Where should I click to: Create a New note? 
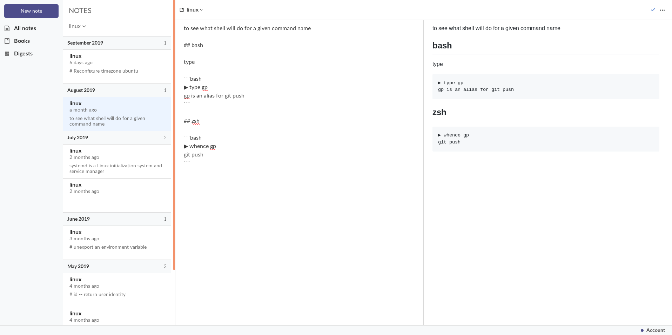(x=31, y=11)
